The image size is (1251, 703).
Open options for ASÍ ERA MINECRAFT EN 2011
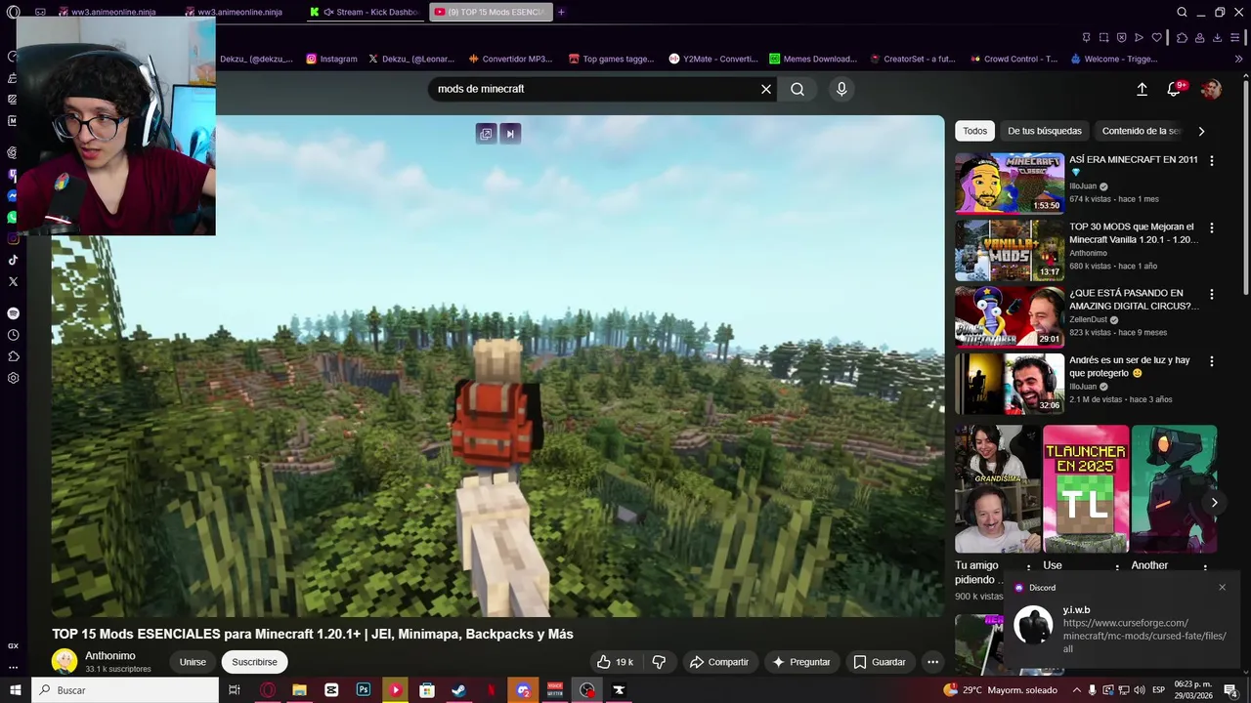point(1212,160)
